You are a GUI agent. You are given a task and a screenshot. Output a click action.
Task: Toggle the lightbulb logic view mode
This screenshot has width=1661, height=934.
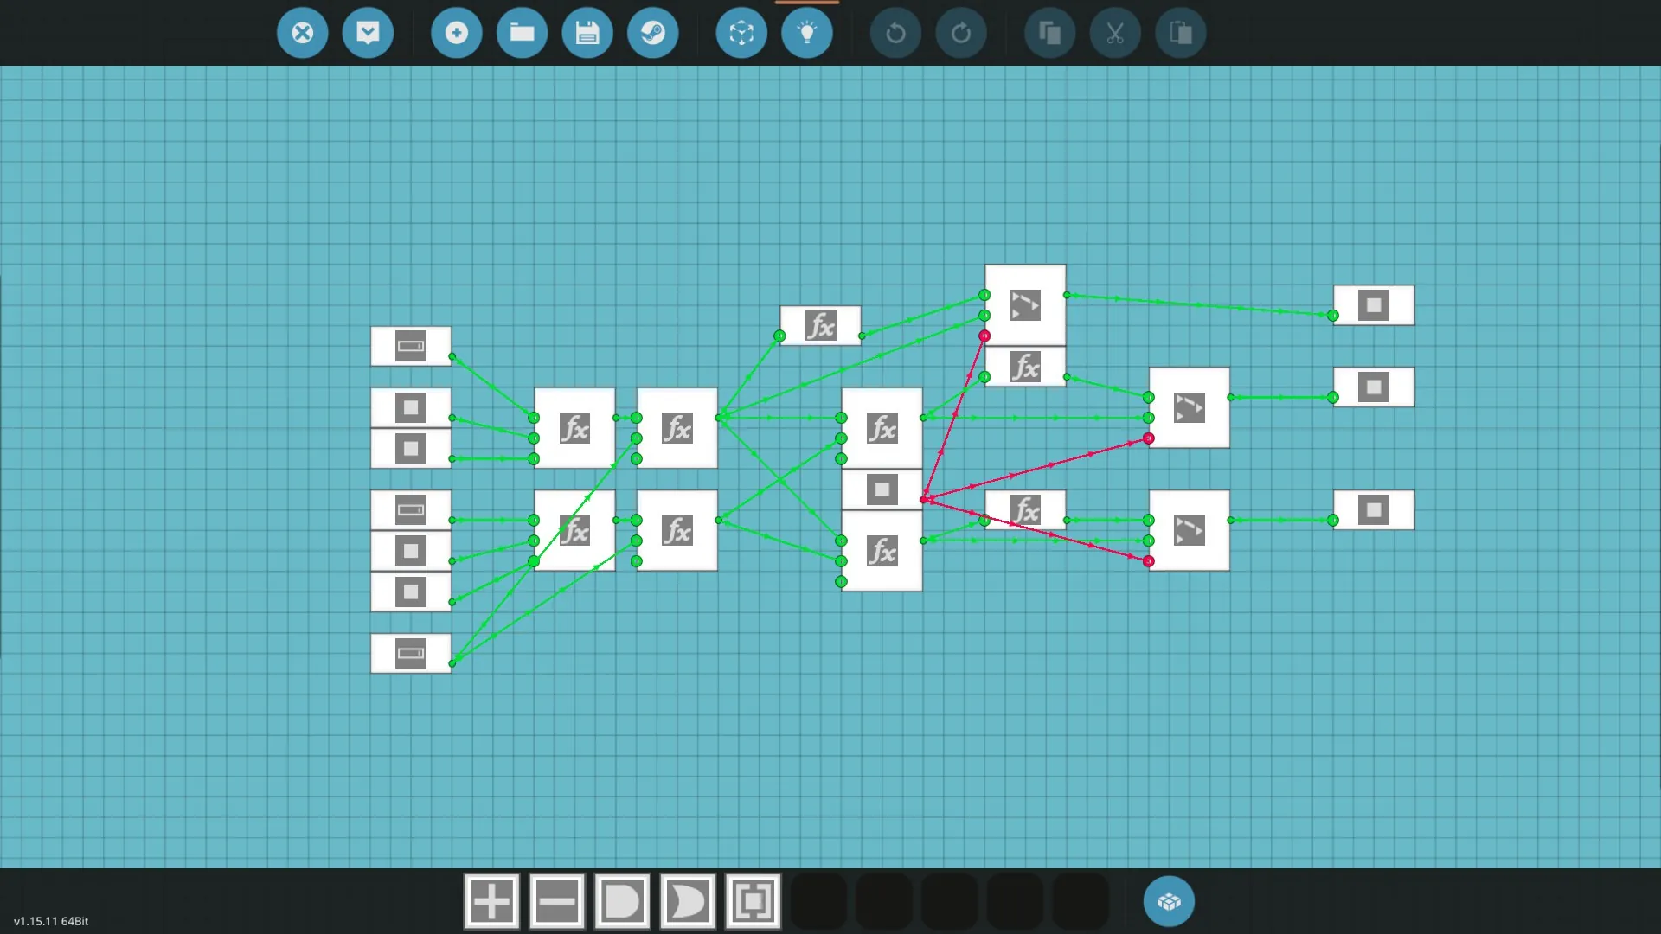pyautogui.click(x=807, y=33)
